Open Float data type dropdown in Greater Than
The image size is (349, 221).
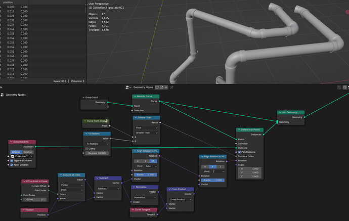[147, 128]
